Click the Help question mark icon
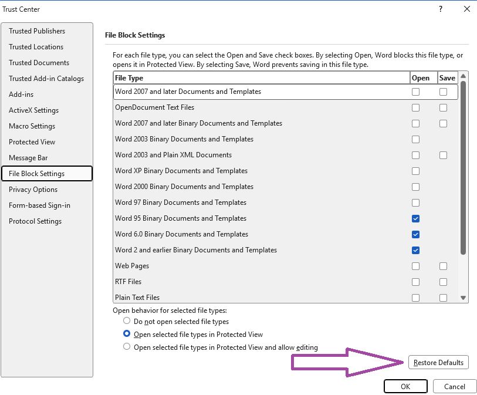The image size is (477, 395). [440, 9]
